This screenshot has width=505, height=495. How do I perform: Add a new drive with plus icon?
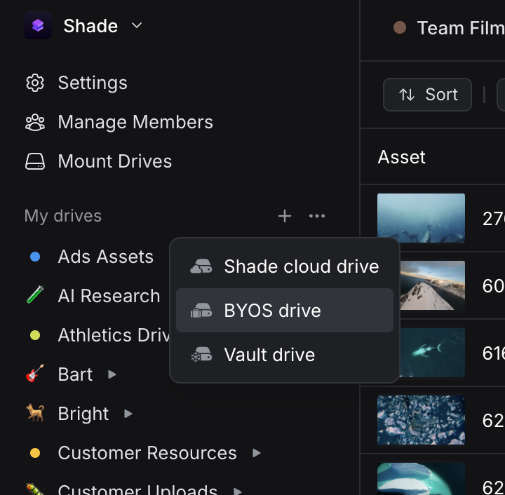coord(284,216)
